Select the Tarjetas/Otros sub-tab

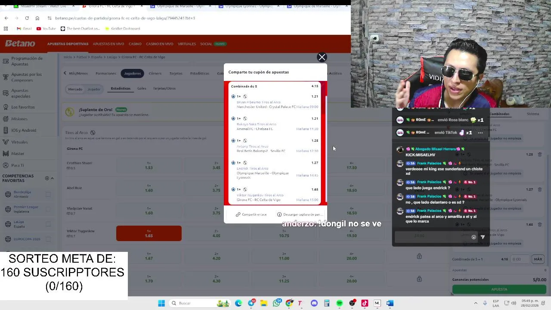click(164, 88)
